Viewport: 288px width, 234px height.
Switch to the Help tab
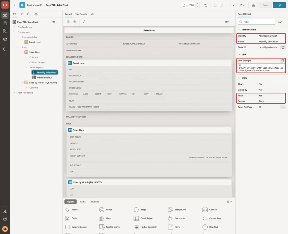pos(92,14)
